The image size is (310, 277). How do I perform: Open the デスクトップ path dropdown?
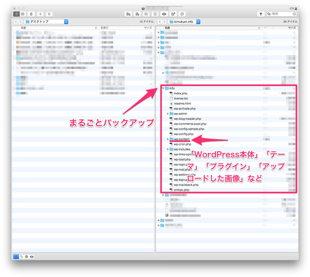[x=46, y=22]
